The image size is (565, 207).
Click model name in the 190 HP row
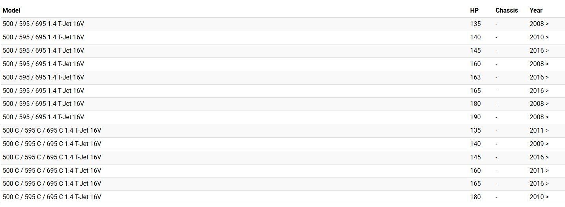pyautogui.click(x=43, y=117)
